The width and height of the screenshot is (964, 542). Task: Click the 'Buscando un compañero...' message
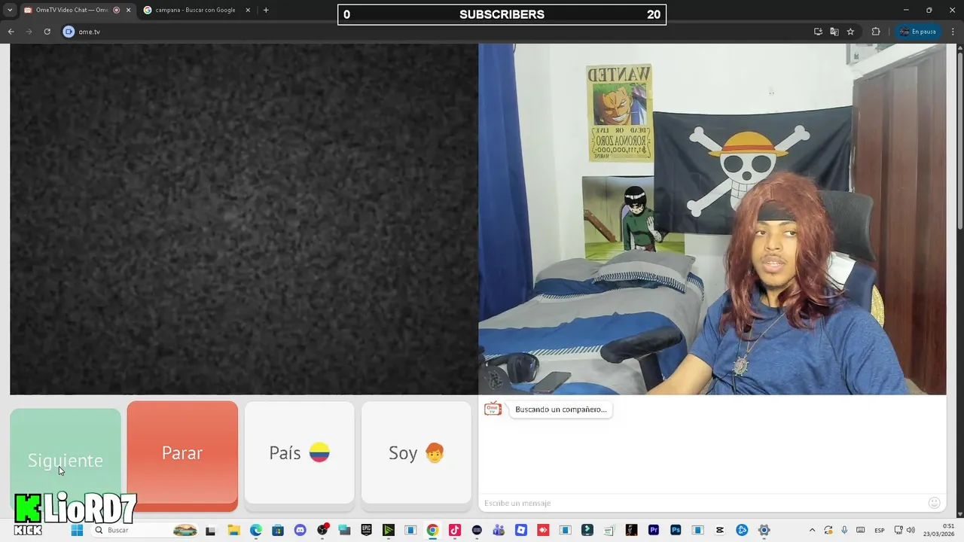[560, 410]
